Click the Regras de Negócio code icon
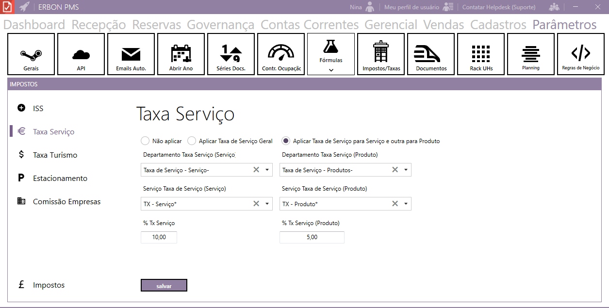 point(580,52)
